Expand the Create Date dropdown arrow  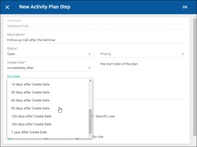pyautogui.click(x=90, y=68)
